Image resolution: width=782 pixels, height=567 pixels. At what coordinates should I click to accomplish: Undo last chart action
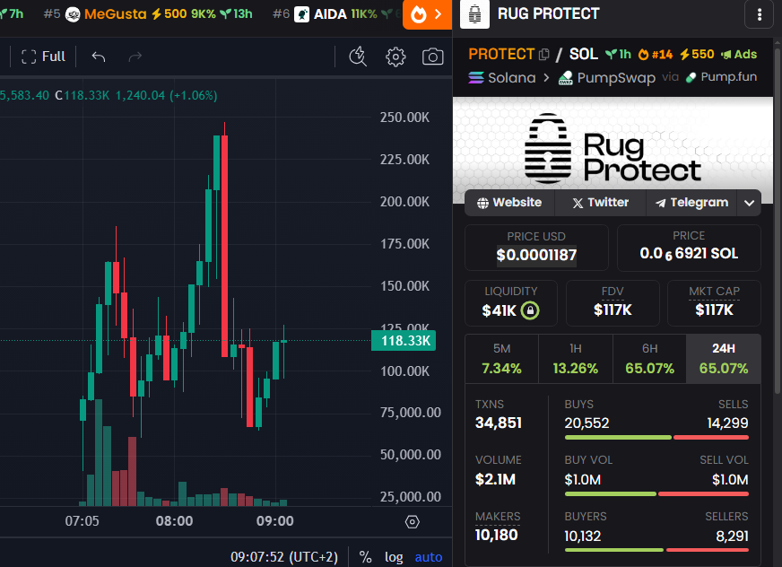(99, 57)
